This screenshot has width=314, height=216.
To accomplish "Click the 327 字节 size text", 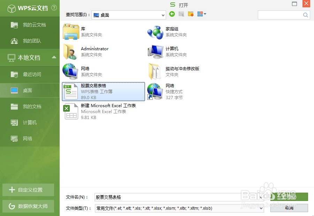I will [174, 98].
